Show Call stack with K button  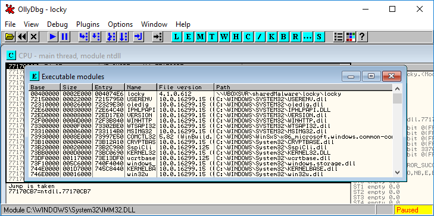pyautogui.click(x=272, y=36)
